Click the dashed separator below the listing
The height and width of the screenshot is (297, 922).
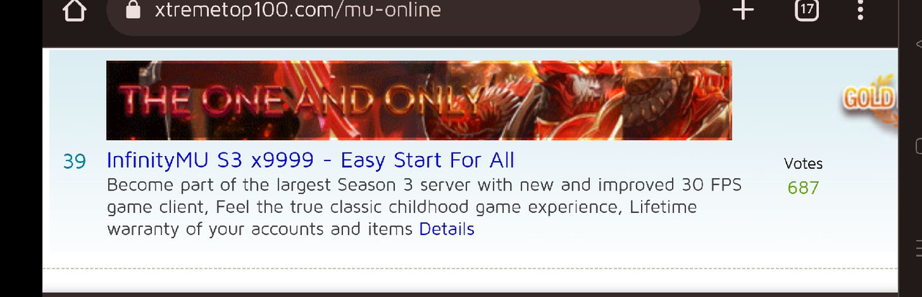[x=470, y=268]
